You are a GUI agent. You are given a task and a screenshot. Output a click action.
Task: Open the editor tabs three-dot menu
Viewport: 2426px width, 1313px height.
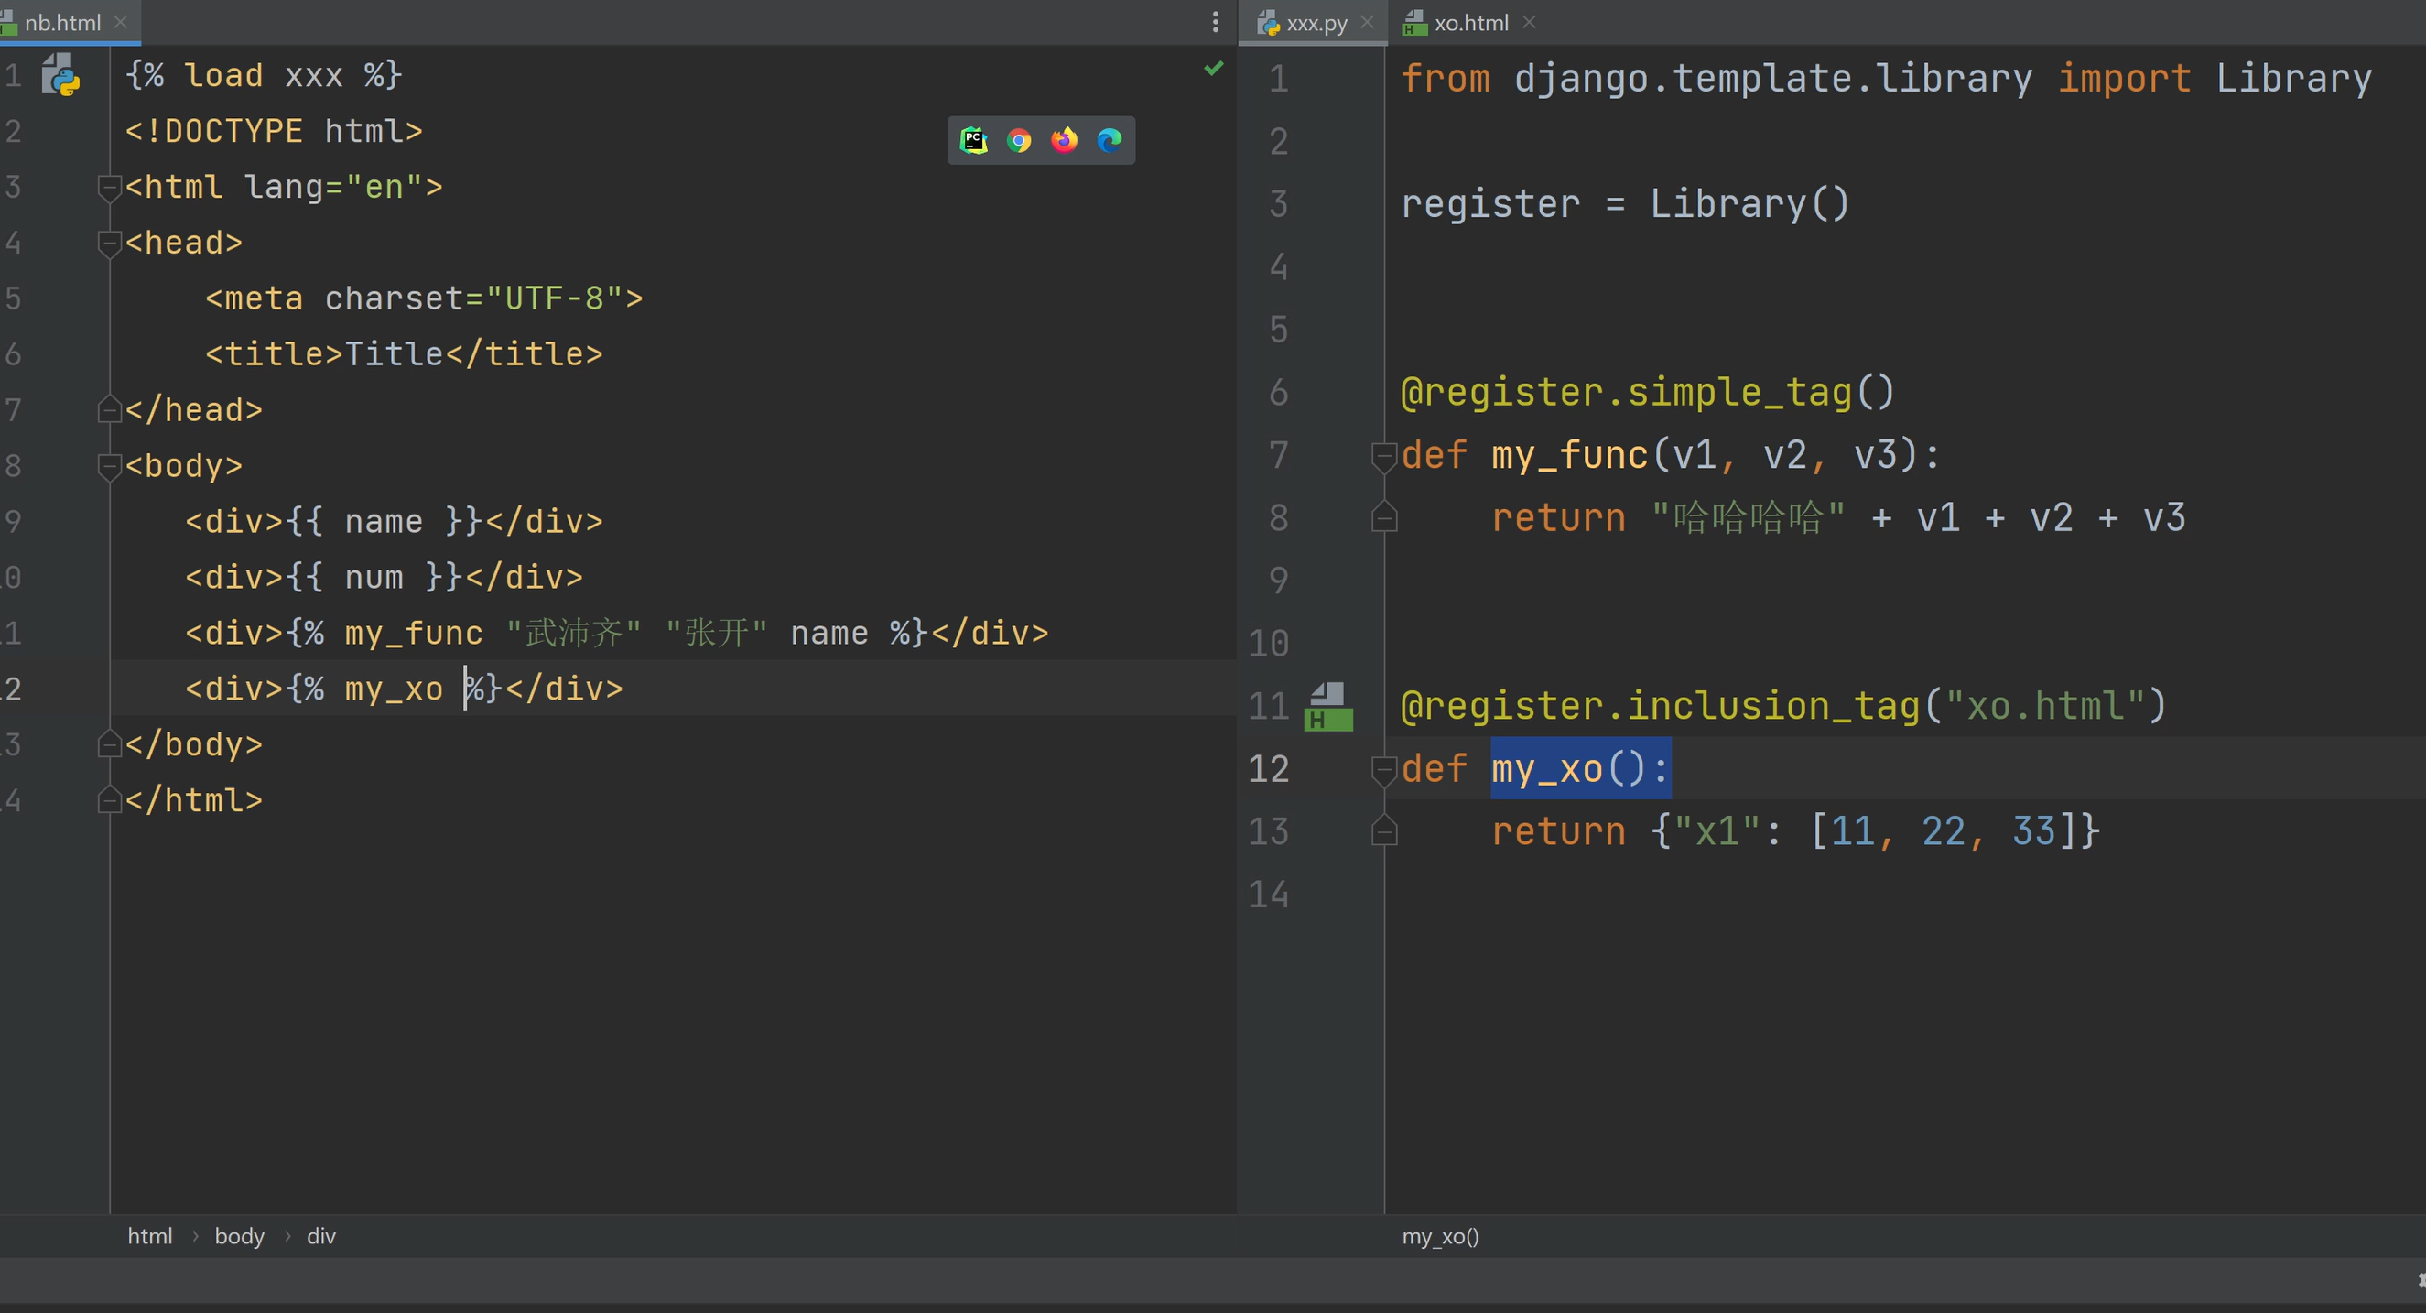[1215, 22]
